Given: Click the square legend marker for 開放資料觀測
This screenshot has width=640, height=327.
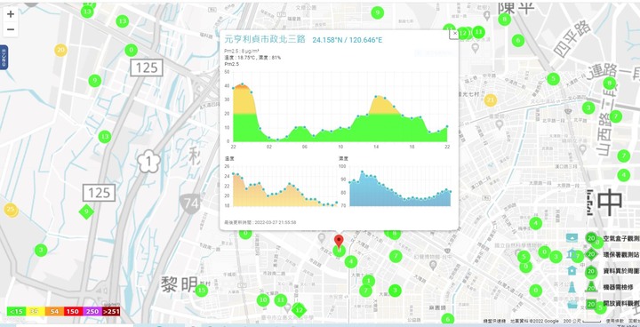Looking at the screenshot, I should point(591,304).
